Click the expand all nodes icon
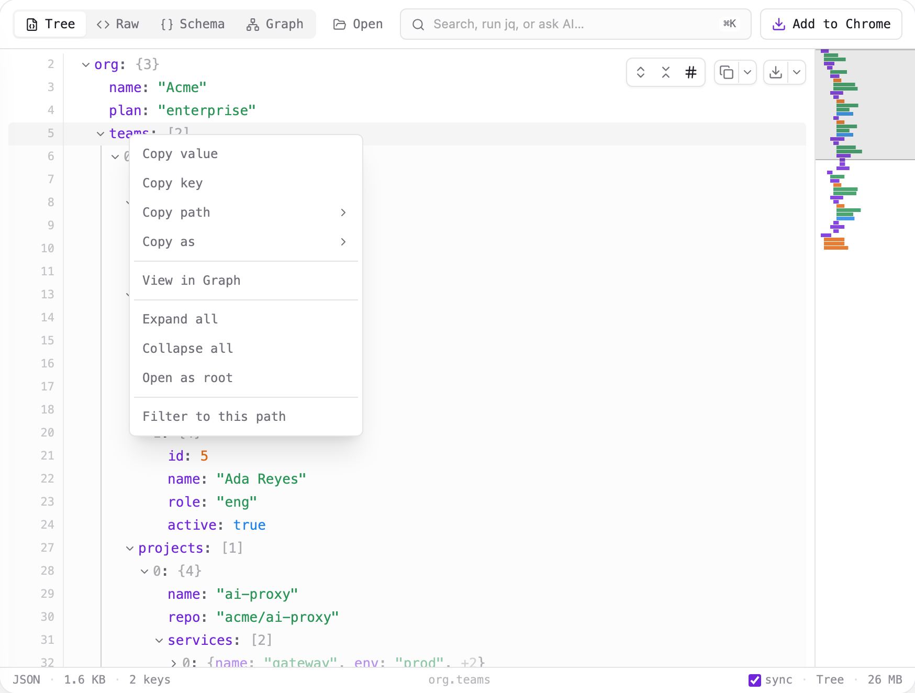Viewport: 915px width, 693px height. pos(640,72)
